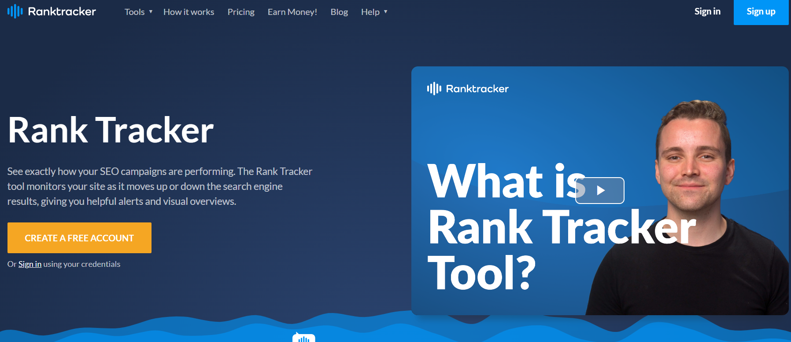791x342 pixels.
Task: Click Sign in at the top right
Action: coord(707,11)
